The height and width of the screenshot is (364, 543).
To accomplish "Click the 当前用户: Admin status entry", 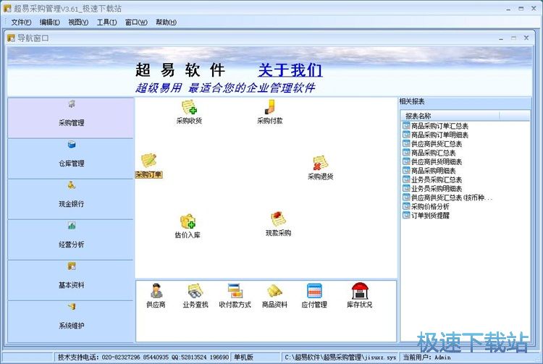I will (x=426, y=357).
